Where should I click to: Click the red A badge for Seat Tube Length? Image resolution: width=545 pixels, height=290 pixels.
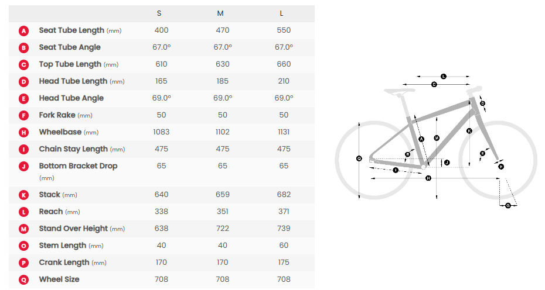tap(24, 30)
